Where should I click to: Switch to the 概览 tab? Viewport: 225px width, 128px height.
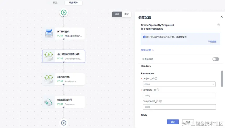point(55,3)
